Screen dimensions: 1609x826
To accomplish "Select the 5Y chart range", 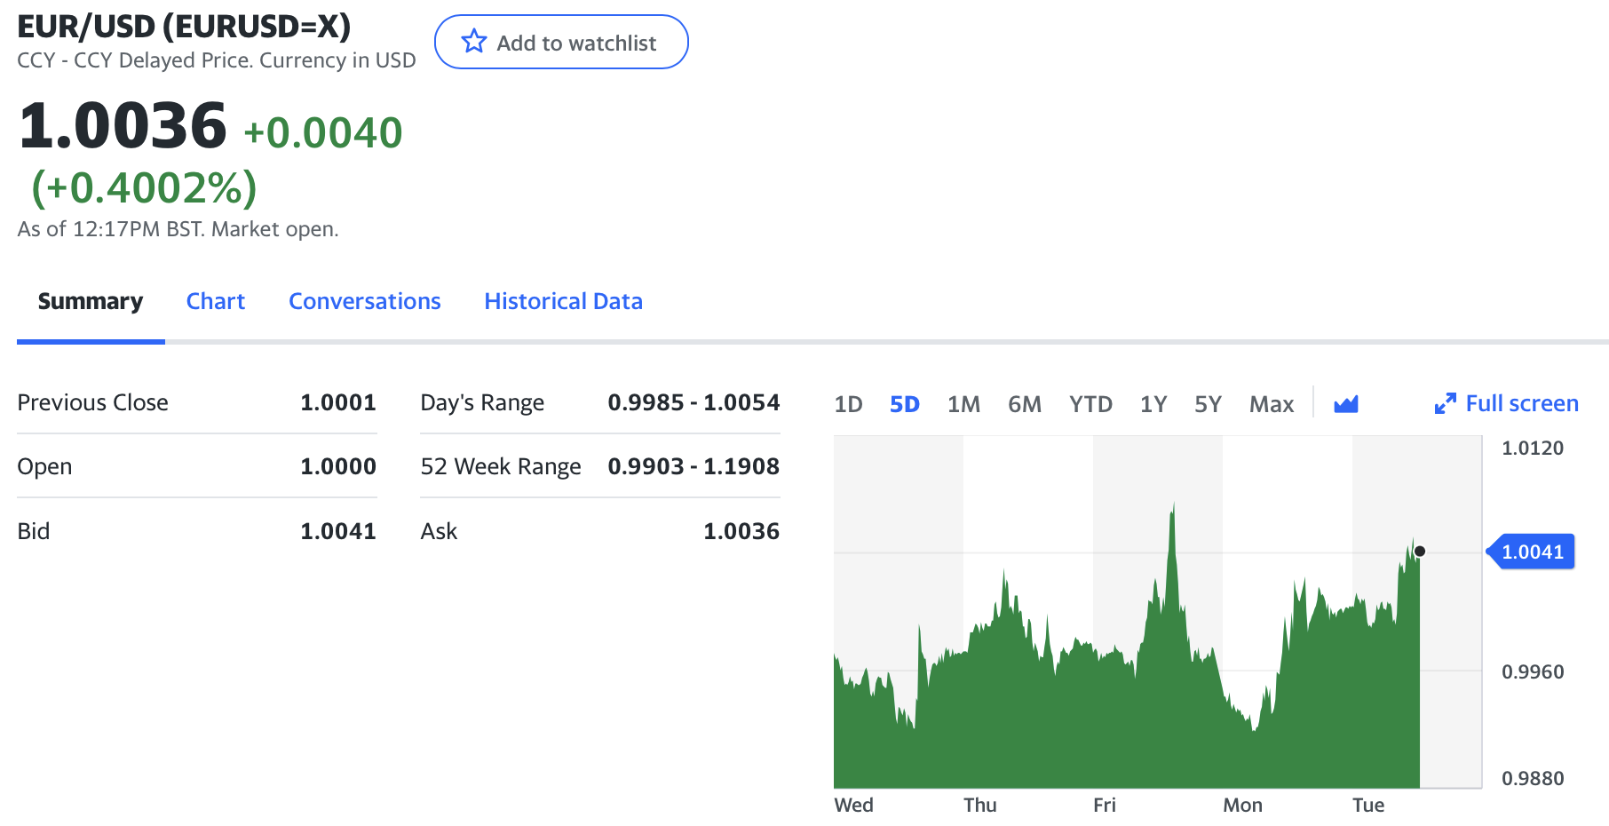I will [x=1209, y=404].
